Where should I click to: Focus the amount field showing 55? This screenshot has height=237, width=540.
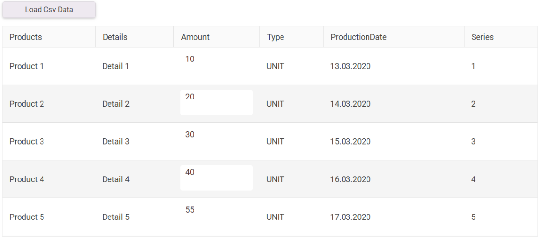point(216,216)
